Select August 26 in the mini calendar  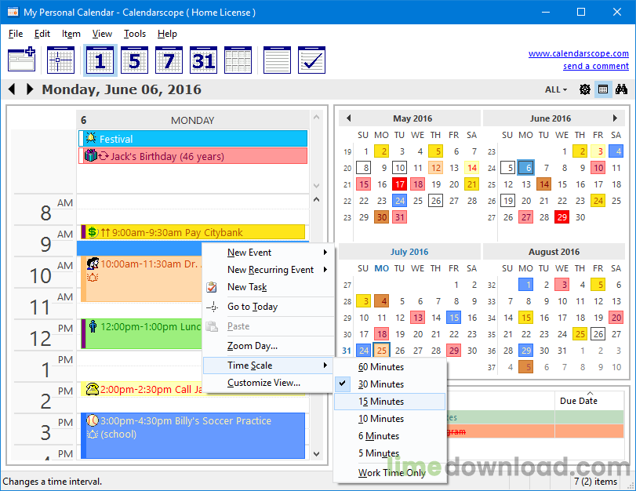(x=598, y=334)
